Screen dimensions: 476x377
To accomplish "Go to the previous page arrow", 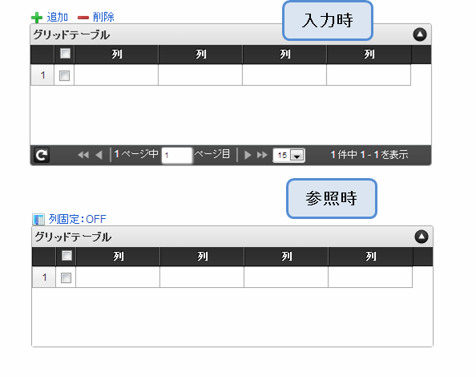I will click(x=99, y=155).
